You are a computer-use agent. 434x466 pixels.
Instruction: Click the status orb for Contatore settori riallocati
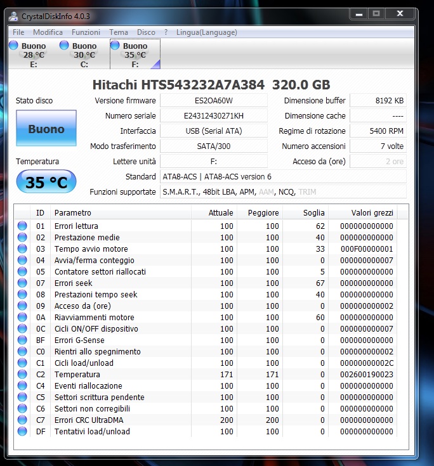click(x=22, y=271)
